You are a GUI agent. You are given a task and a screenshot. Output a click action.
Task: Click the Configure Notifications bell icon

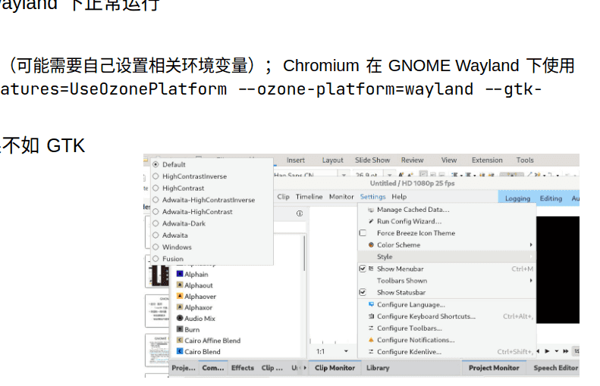pyautogui.click(x=371, y=340)
